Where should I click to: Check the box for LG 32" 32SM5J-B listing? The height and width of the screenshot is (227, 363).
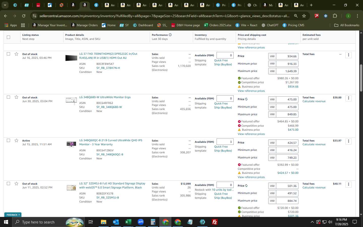(x=8, y=184)
